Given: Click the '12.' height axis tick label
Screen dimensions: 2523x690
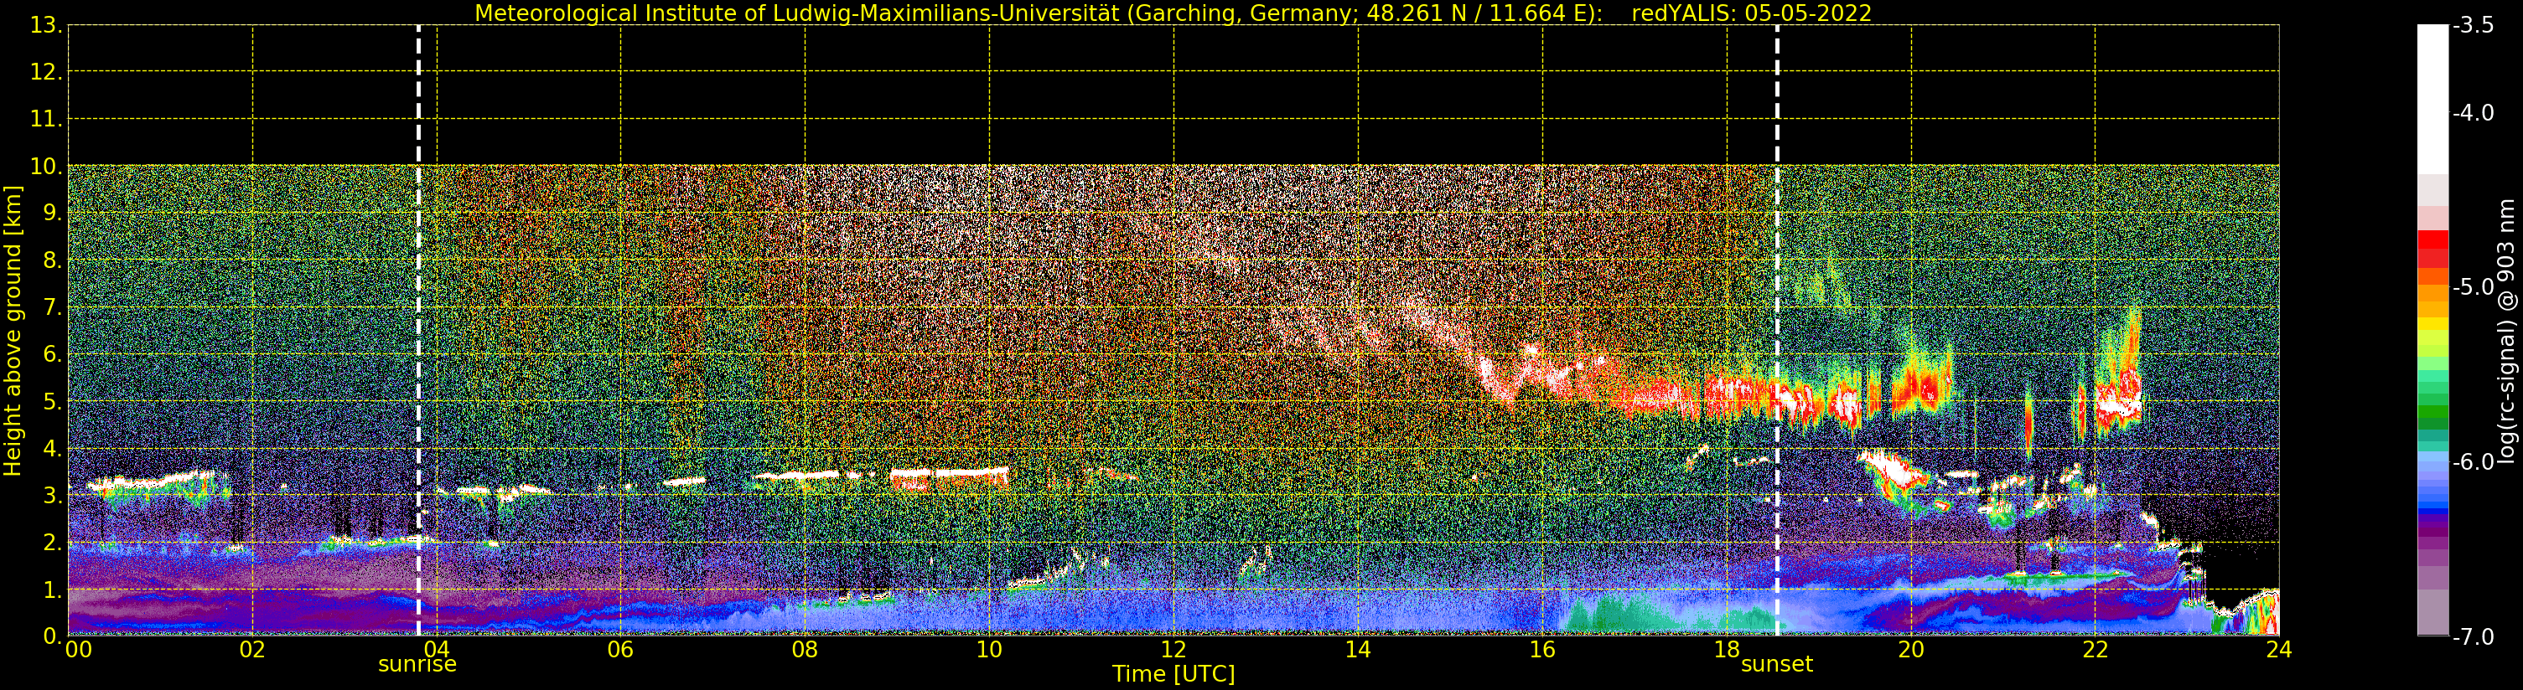Looking at the screenshot, I should 46,72.
